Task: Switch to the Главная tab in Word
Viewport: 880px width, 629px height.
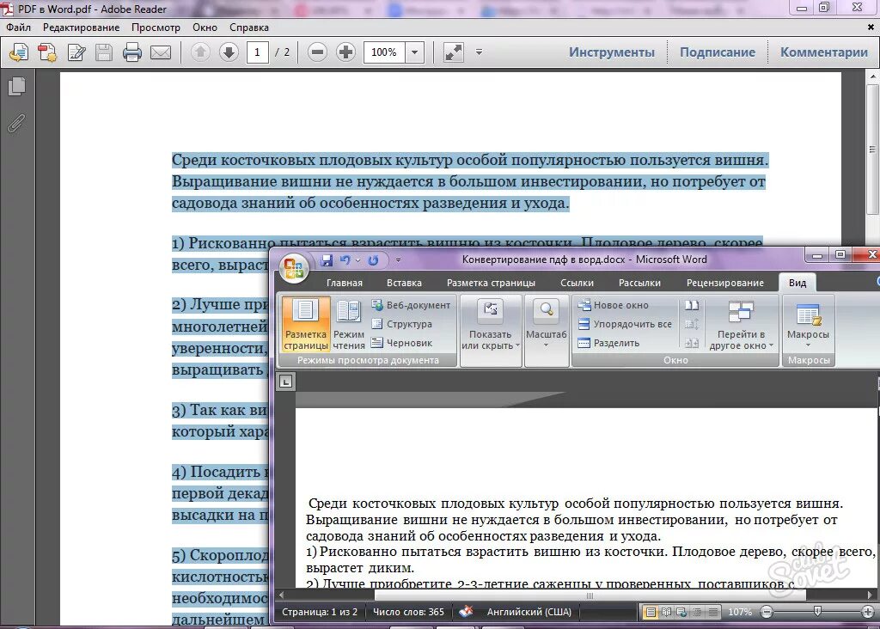Action: (345, 283)
